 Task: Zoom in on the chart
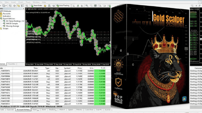[87, 6]
